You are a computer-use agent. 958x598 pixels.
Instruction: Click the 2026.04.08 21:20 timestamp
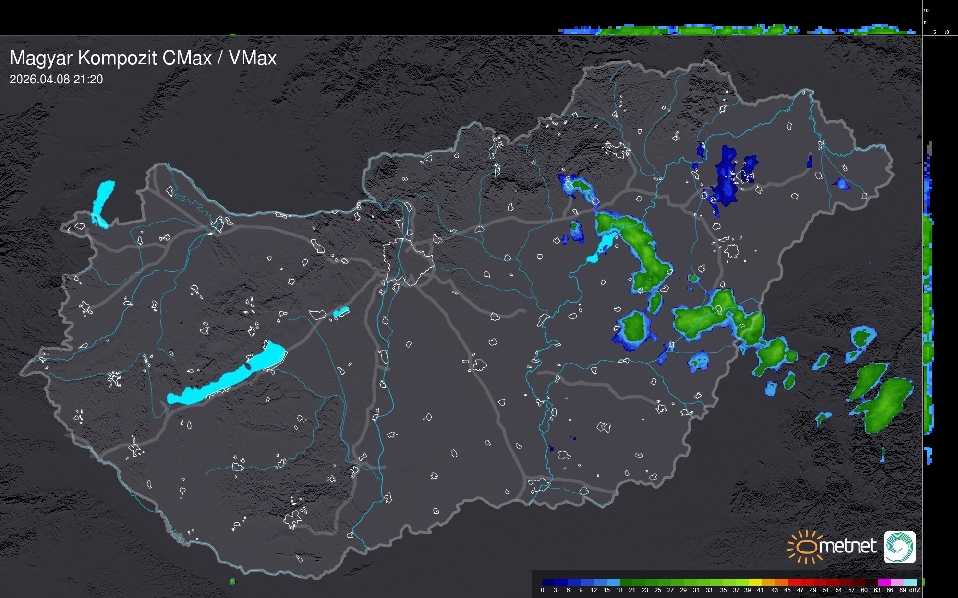coord(56,80)
